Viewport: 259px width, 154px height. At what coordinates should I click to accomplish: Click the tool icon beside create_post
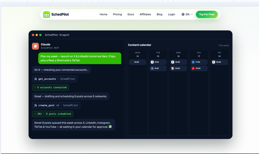(36, 105)
